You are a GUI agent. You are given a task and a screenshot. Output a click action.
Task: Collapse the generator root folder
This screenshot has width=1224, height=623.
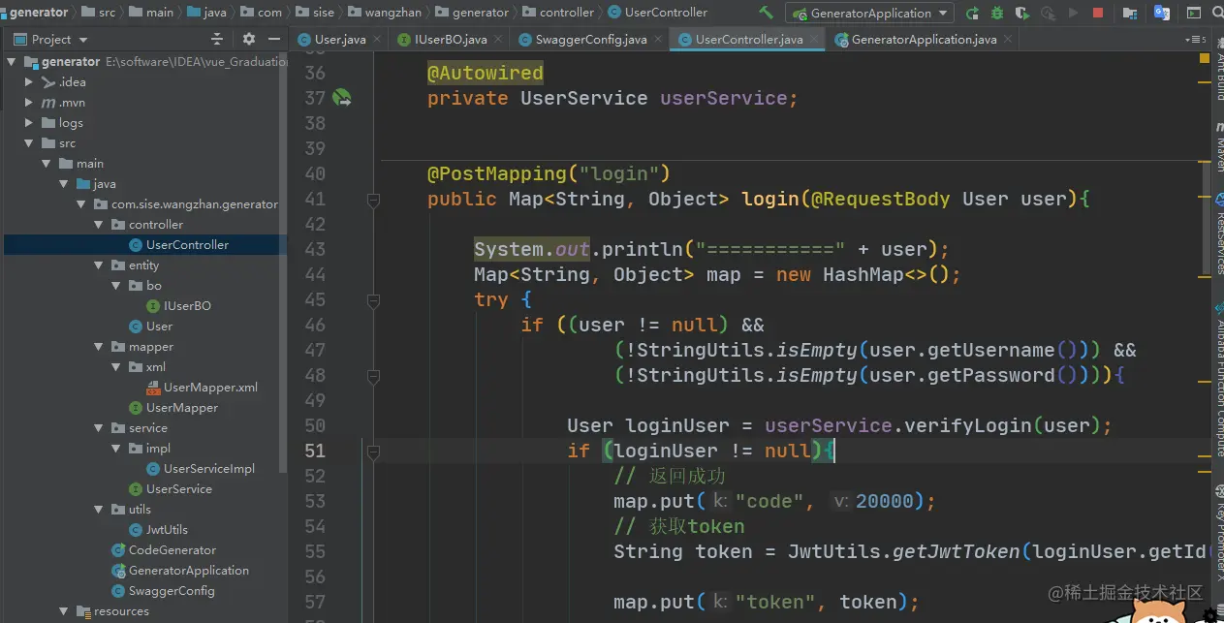click(12, 62)
